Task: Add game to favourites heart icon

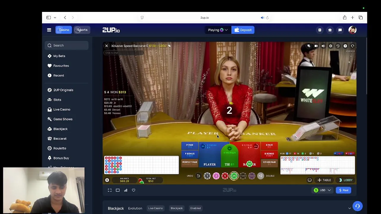Action: click(x=134, y=190)
